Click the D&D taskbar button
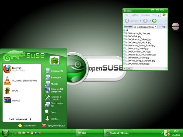 pos(89,133)
